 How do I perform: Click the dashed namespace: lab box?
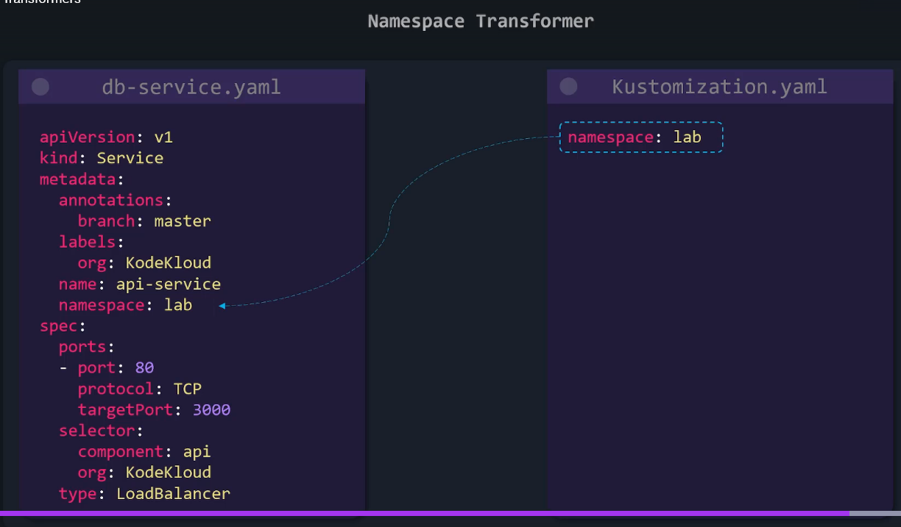(x=641, y=137)
